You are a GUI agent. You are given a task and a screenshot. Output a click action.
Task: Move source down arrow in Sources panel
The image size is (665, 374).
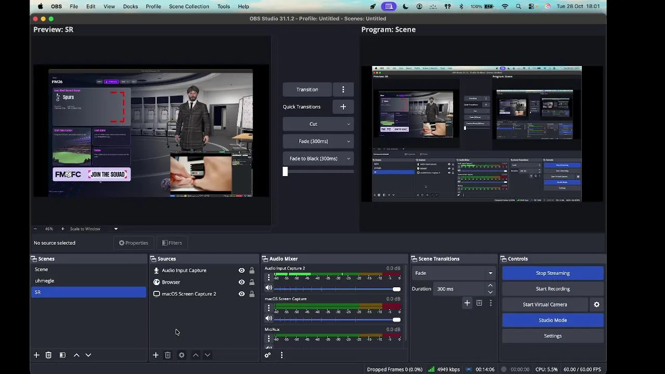point(207,355)
